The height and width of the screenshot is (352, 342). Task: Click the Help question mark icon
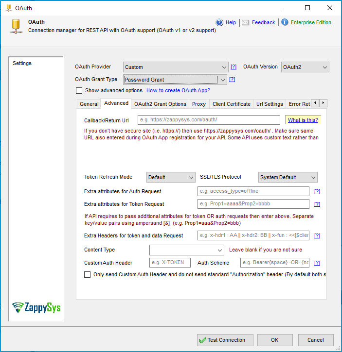[x=219, y=22]
